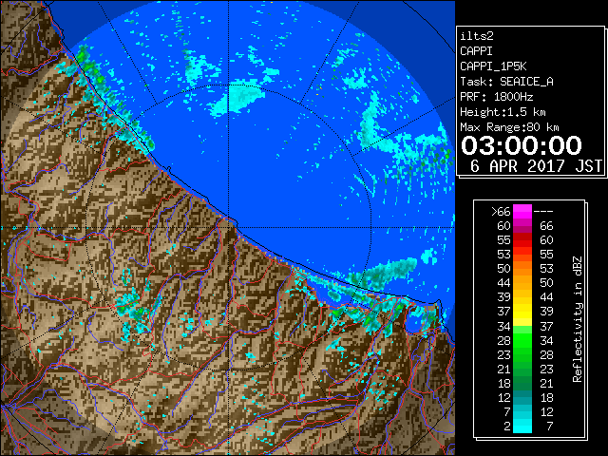Image resolution: width=608 pixels, height=456 pixels.
Task: Click the "Task: SEAICE_A" line
Action: [x=506, y=82]
